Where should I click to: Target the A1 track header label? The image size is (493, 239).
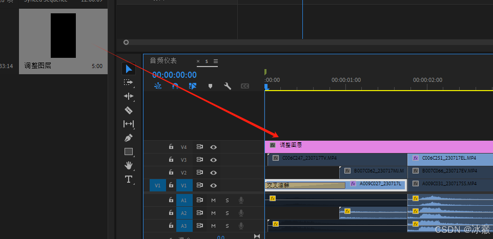click(183, 201)
